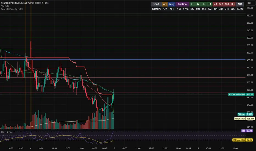Click the 360.00 price axis label

(x=250, y=82)
